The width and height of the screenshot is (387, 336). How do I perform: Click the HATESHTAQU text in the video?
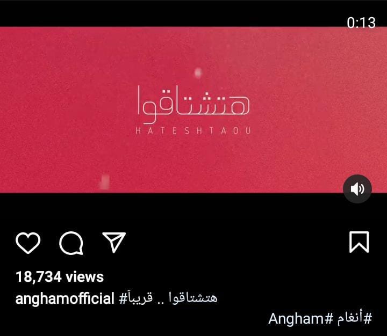tap(193, 130)
